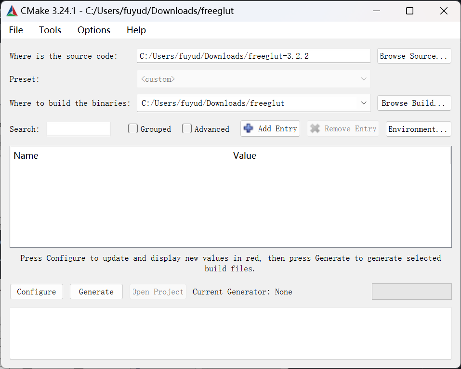
Task: Click the CMake logo in title bar
Action: click(12, 11)
